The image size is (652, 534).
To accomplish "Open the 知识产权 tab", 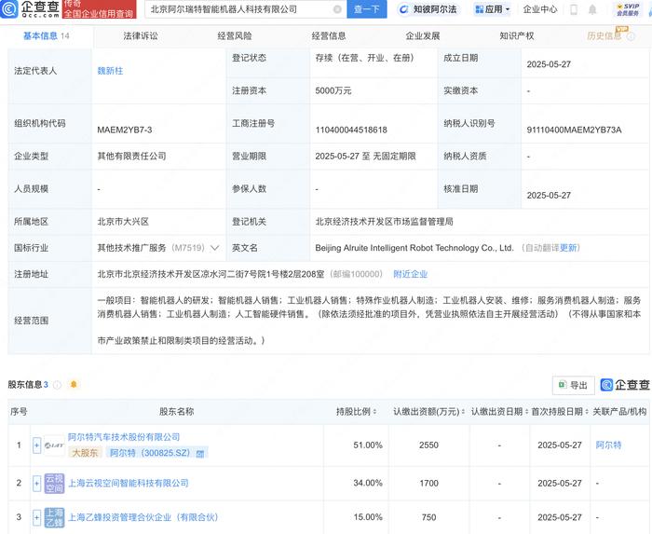I will point(516,35).
